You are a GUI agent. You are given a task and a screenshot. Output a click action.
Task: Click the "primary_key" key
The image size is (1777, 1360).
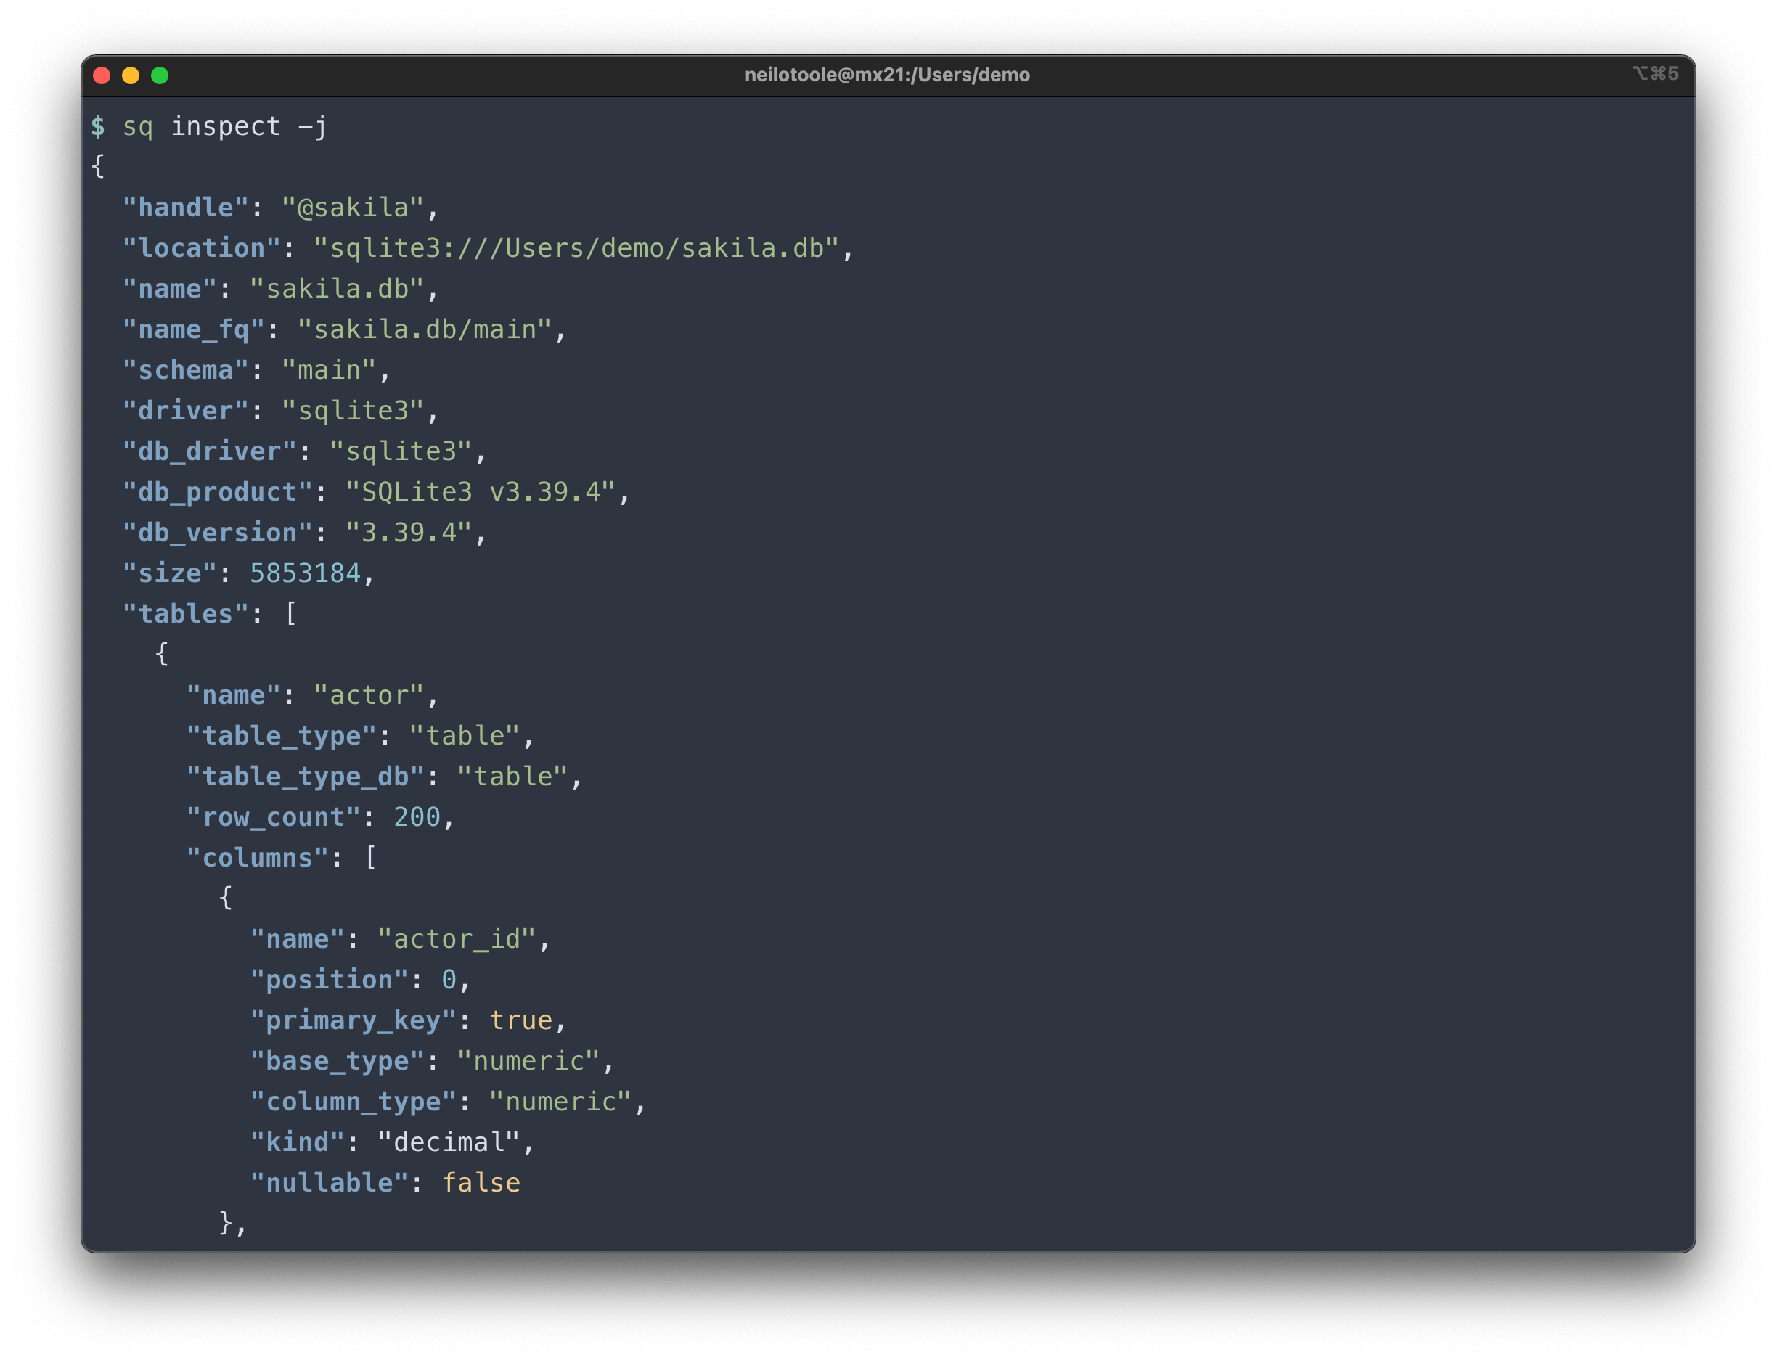(x=354, y=1021)
